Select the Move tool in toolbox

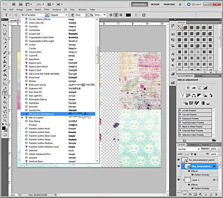[5, 25]
